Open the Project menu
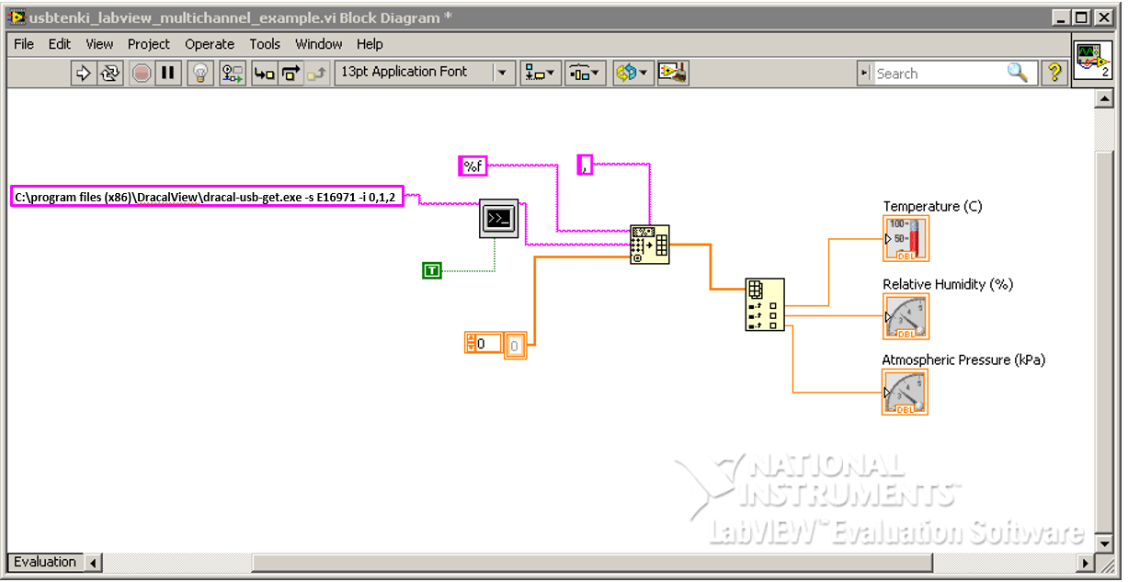Image resolution: width=1128 pixels, height=582 pixels. pyautogui.click(x=149, y=44)
